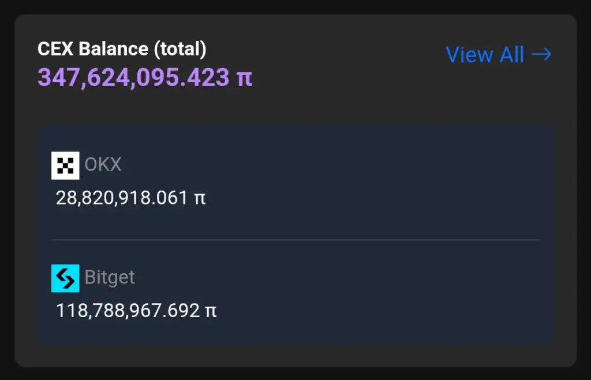Click the divider line between OKX and Bitget
The width and height of the screenshot is (591, 380).
click(295, 239)
